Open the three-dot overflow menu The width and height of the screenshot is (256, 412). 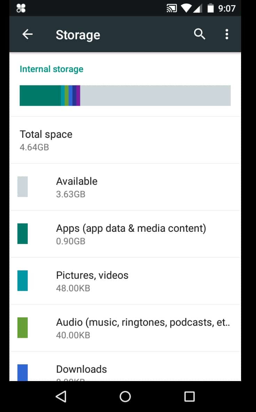(227, 34)
